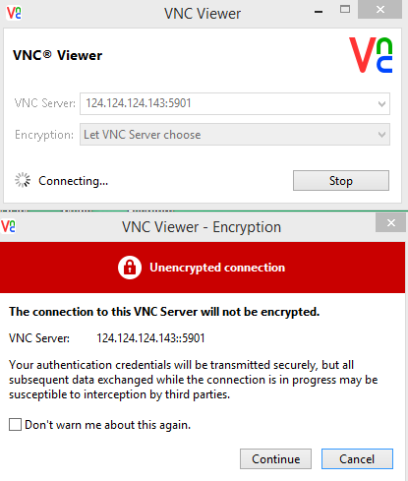Click the Don't warn me about this again label
This screenshot has height=481, width=408.
(107, 425)
